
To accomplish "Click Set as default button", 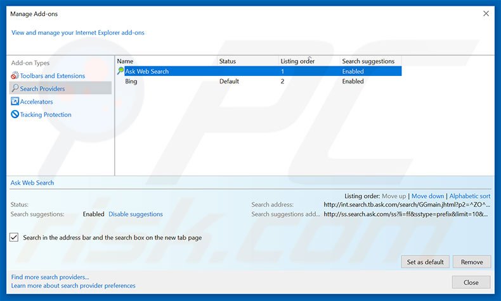I will click(x=426, y=262).
